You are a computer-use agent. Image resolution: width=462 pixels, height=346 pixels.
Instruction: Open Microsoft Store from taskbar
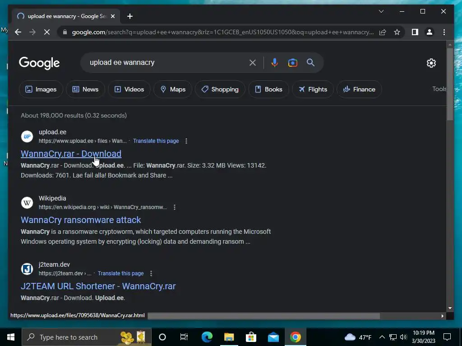[251, 337]
